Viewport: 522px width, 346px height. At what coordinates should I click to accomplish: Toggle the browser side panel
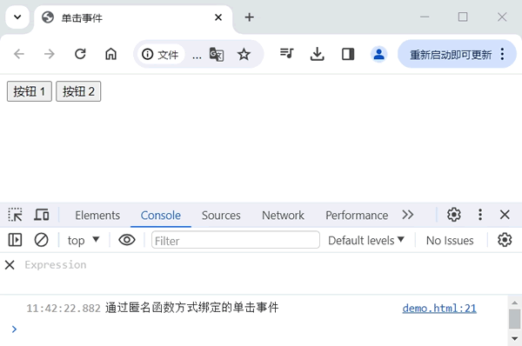(x=348, y=54)
